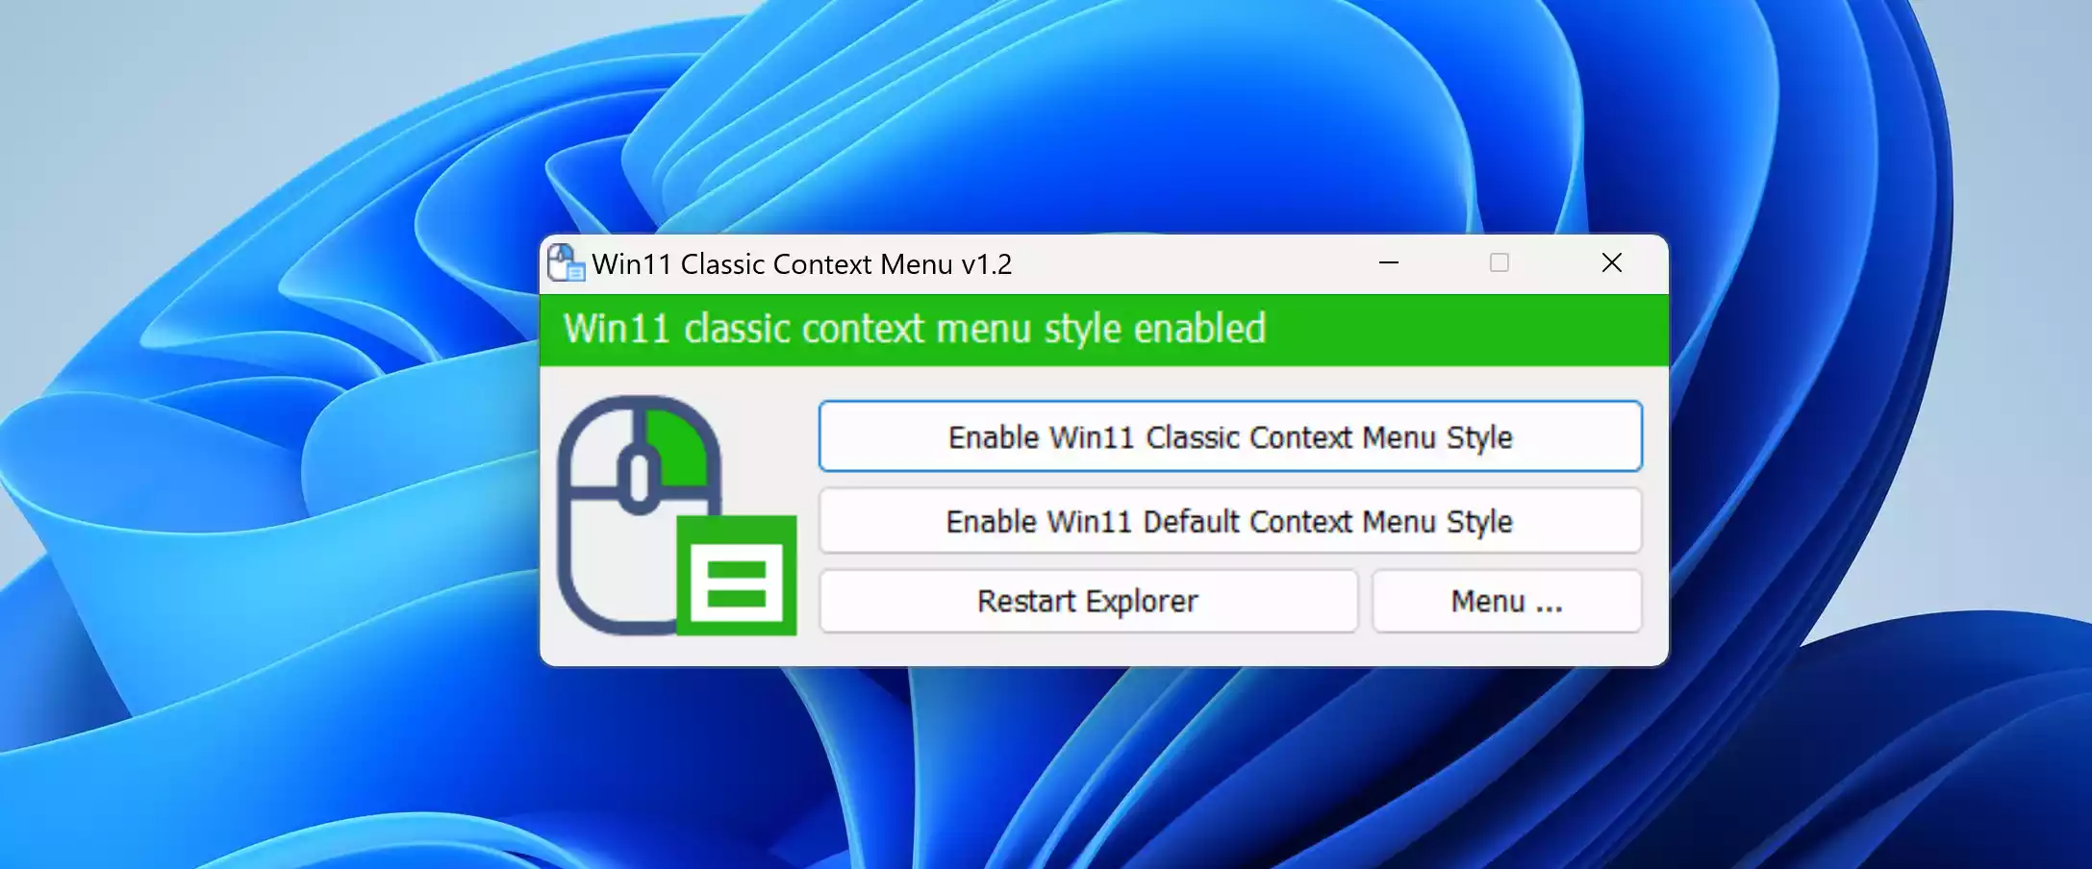Close the Win11 Classic Context Menu window
Image resolution: width=2092 pixels, height=869 pixels.
[x=1611, y=262]
